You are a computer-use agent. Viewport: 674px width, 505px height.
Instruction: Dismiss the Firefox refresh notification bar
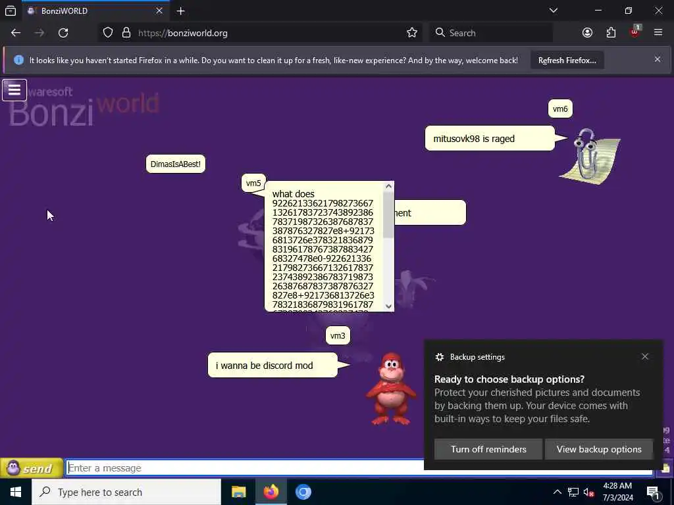coord(658,60)
